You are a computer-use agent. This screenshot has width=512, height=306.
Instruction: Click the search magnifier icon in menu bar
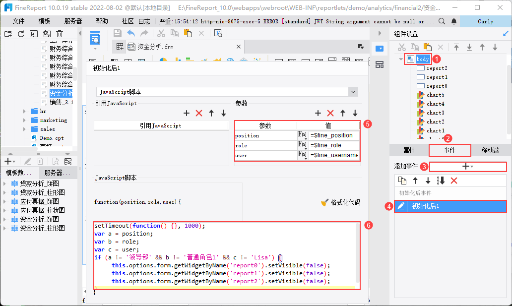click(442, 21)
